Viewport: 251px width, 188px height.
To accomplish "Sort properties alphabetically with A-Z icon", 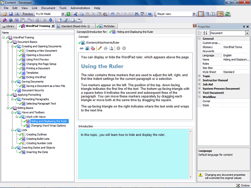I will click(x=205, y=33).
